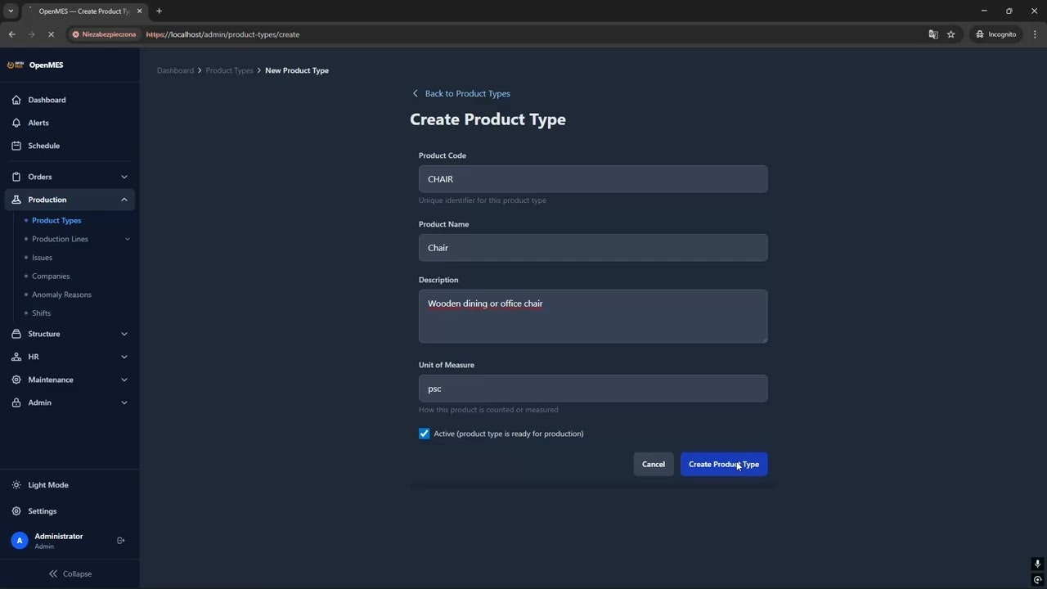Open Companies under Production
Image resolution: width=1047 pixels, height=589 pixels.
(51, 276)
